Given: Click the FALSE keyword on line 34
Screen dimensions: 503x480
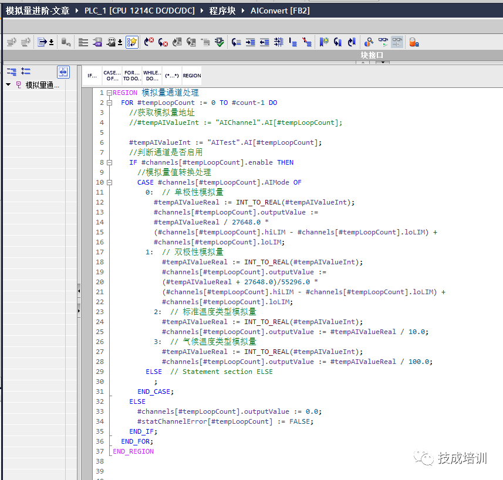Looking at the screenshot, I should [x=299, y=421].
